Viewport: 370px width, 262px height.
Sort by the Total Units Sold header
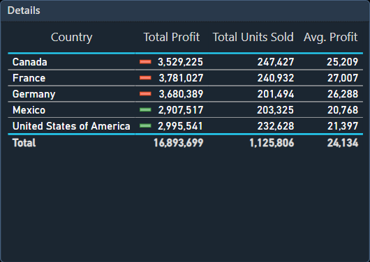253,37
